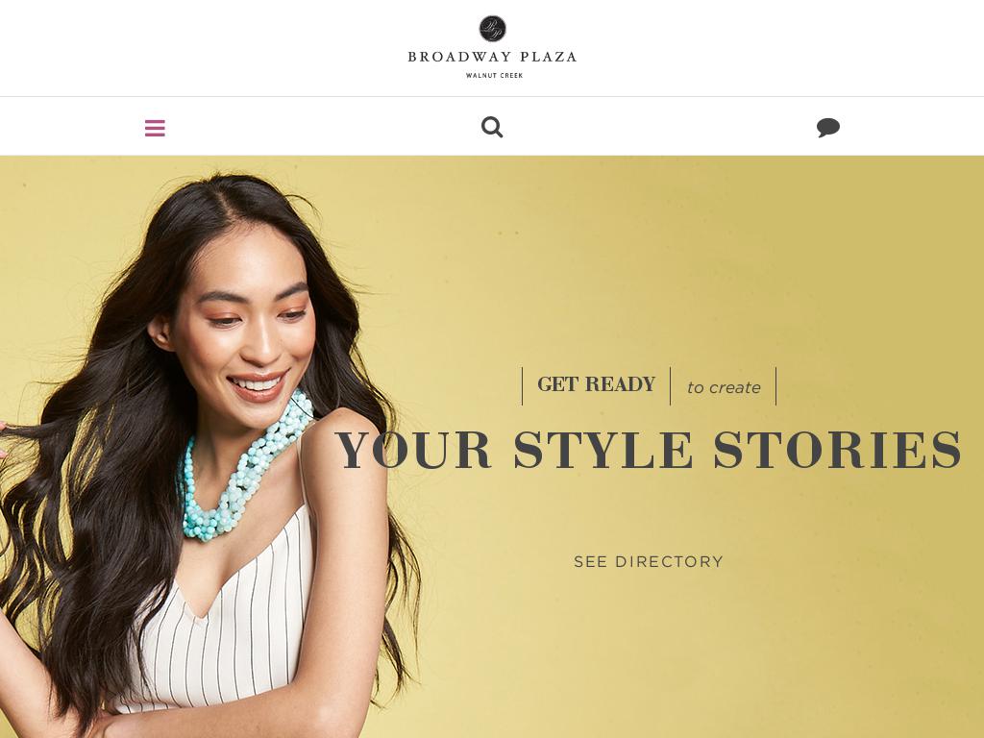Viewport: 984px width, 738px height.
Task: Click the word READY in banner tagline
Action: (620, 384)
